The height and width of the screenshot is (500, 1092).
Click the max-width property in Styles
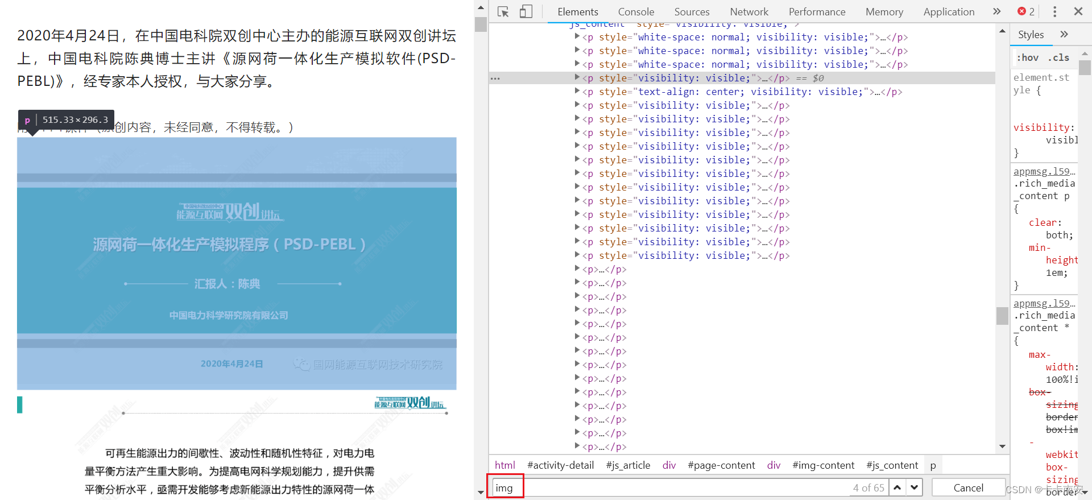pos(1053,361)
